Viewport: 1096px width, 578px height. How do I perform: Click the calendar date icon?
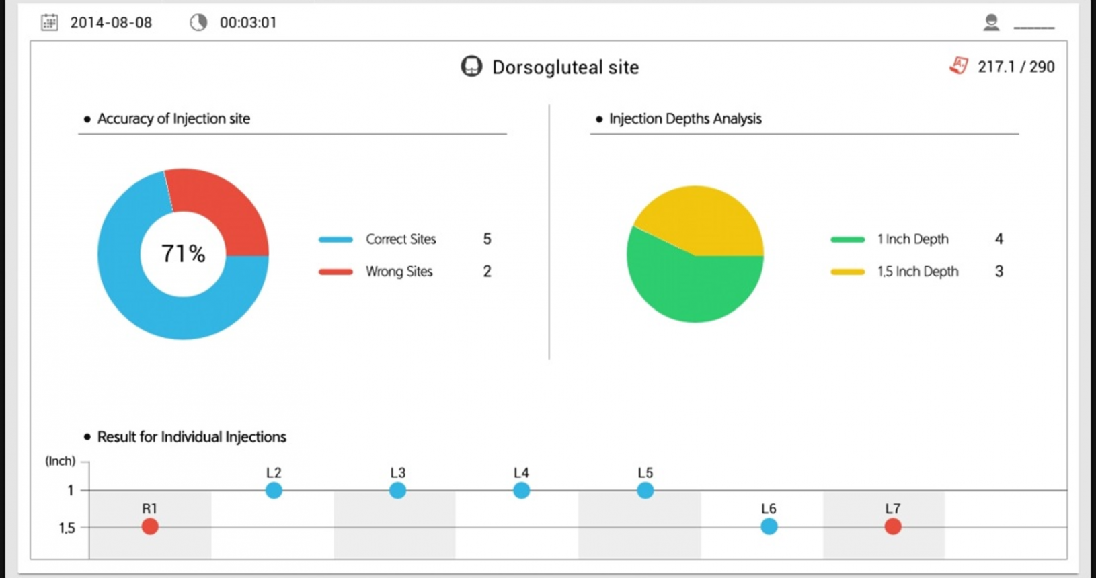click(49, 22)
